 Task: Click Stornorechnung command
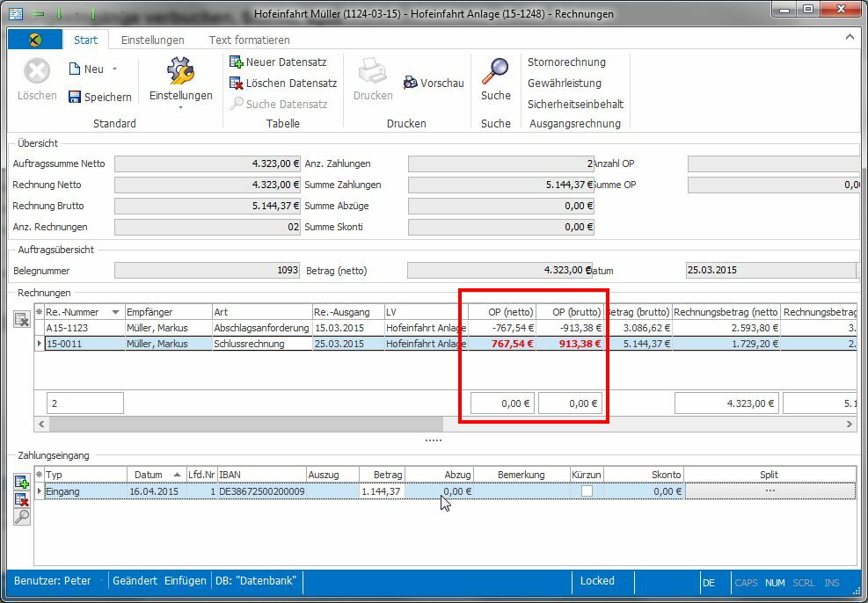pyautogui.click(x=566, y=62)
